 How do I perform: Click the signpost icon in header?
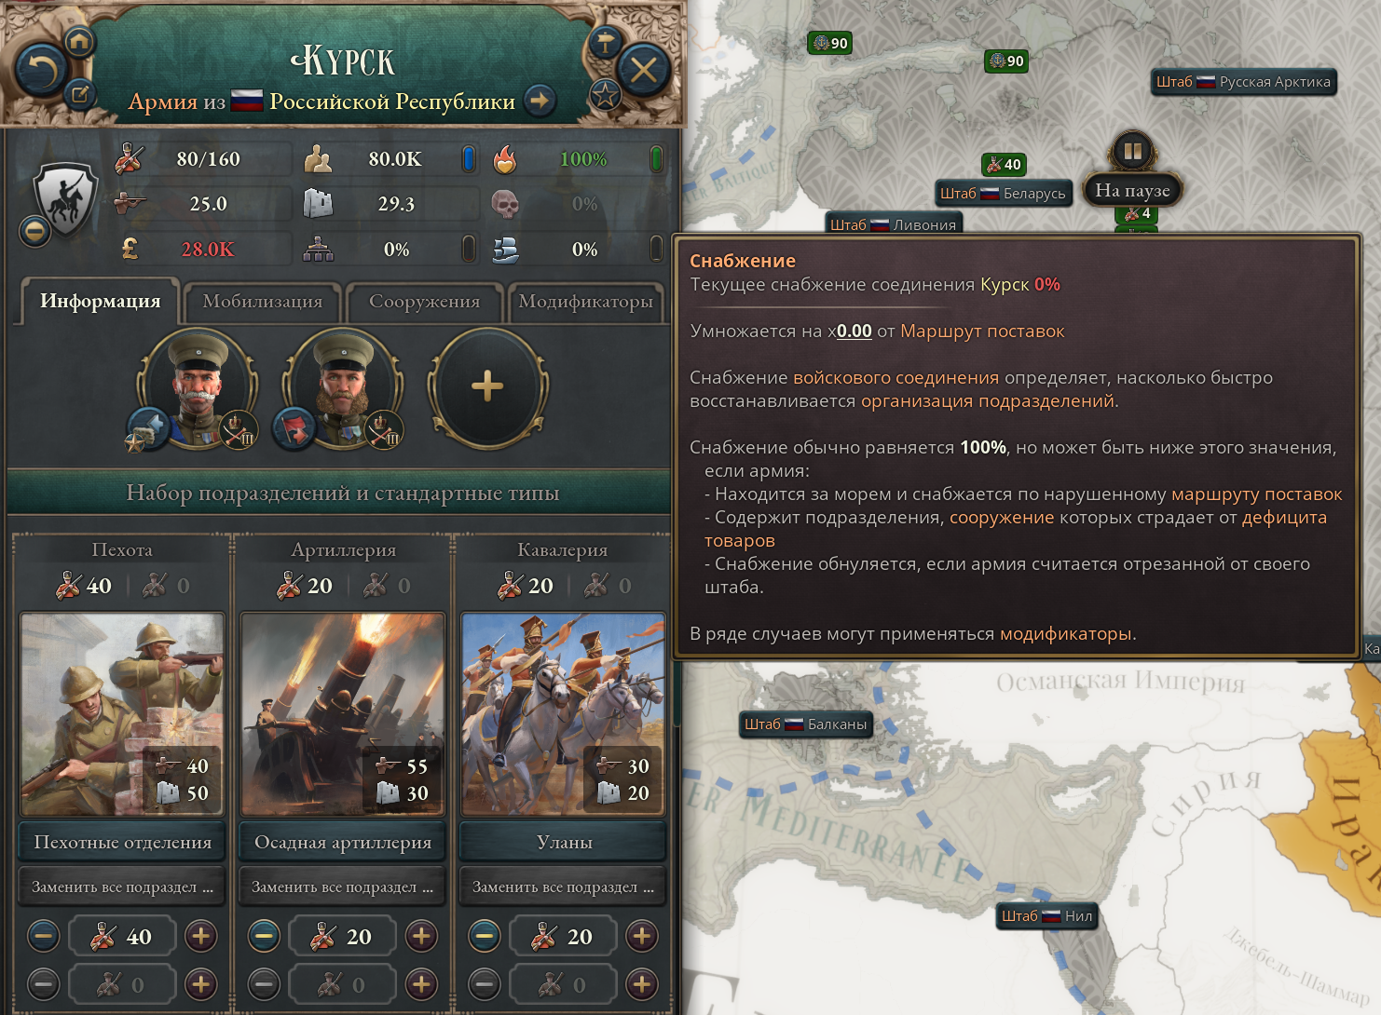tap(605, 42)
